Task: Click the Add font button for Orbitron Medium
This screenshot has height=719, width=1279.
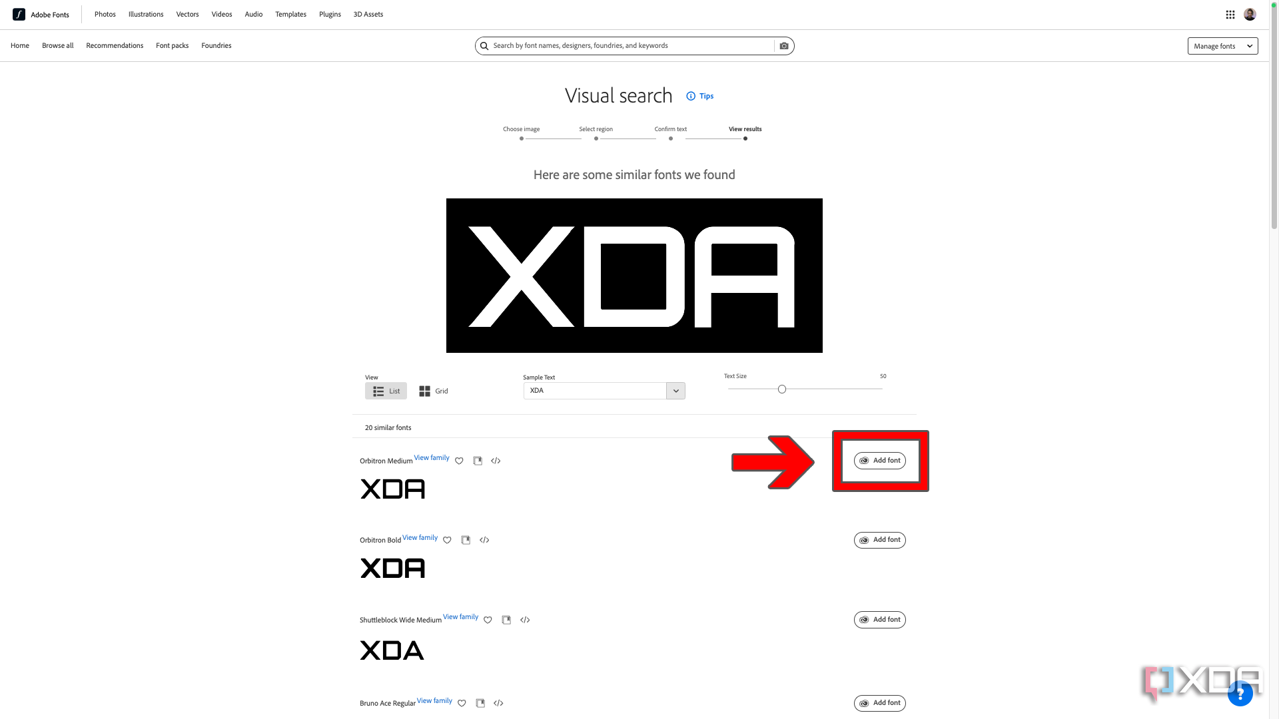Action: (879, 460)
